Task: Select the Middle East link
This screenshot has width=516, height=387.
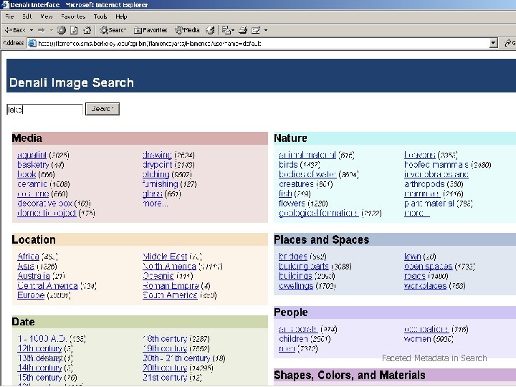Action: (x=165, y=257)
